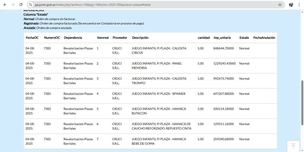Click the browser forward arrow
Viewport: 304px width, 152px height.
point(13,5)
